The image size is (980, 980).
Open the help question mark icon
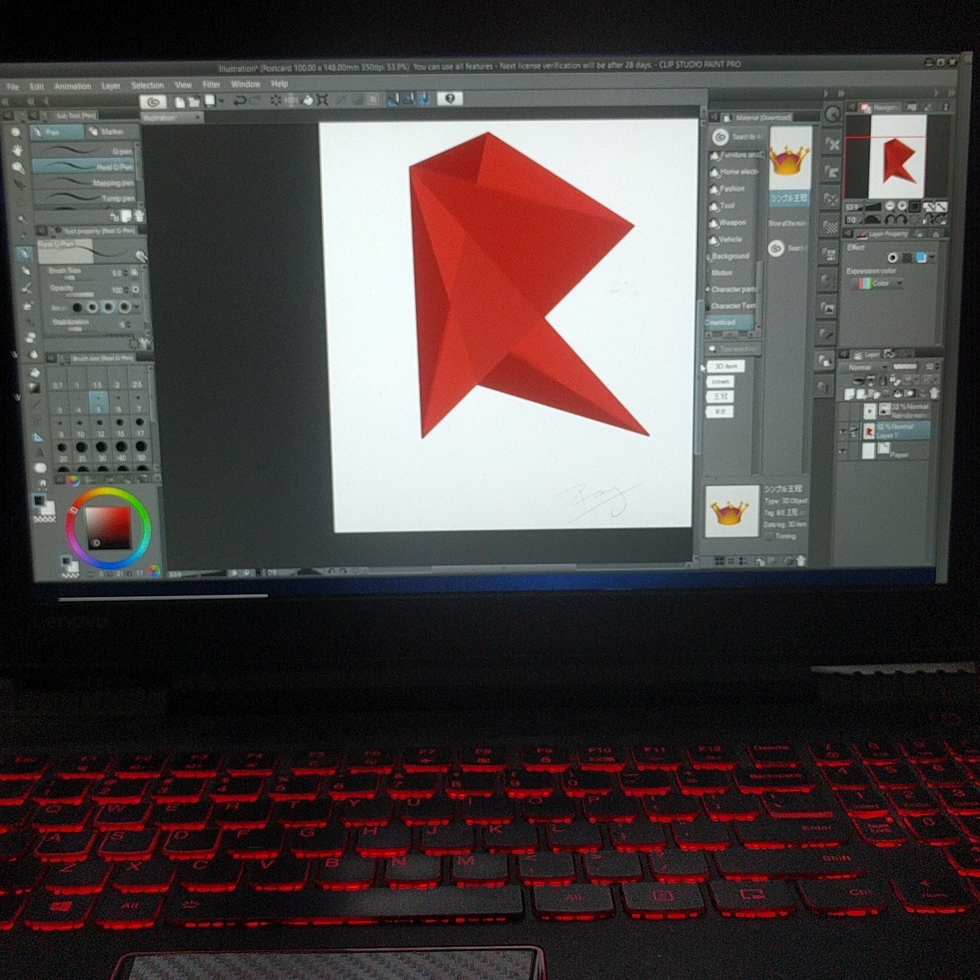450,98
